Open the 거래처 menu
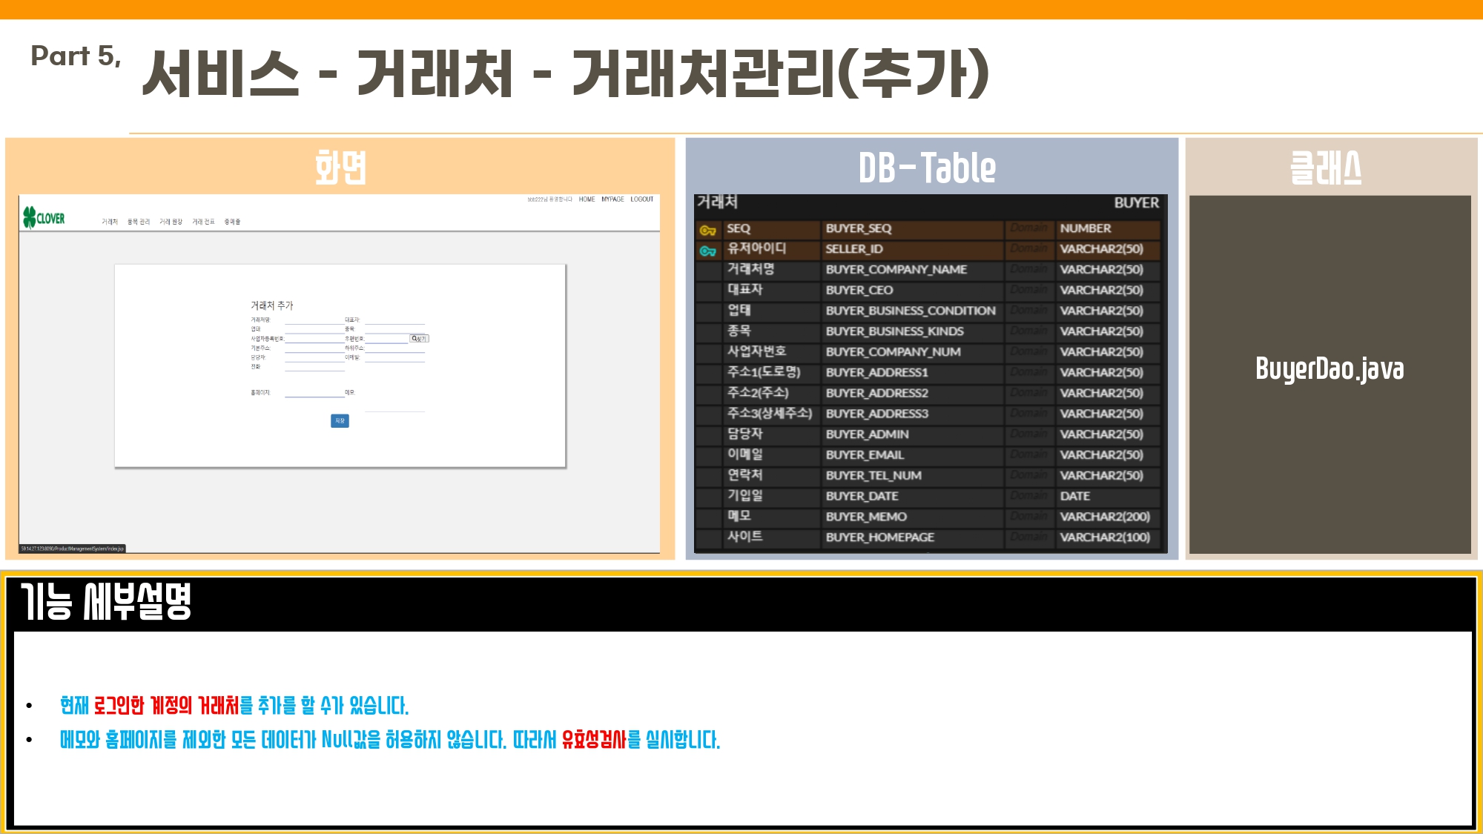 click(x=110, y=222)
